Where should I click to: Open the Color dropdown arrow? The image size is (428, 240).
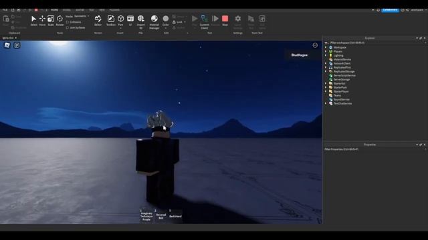click(x=166, y=28)
